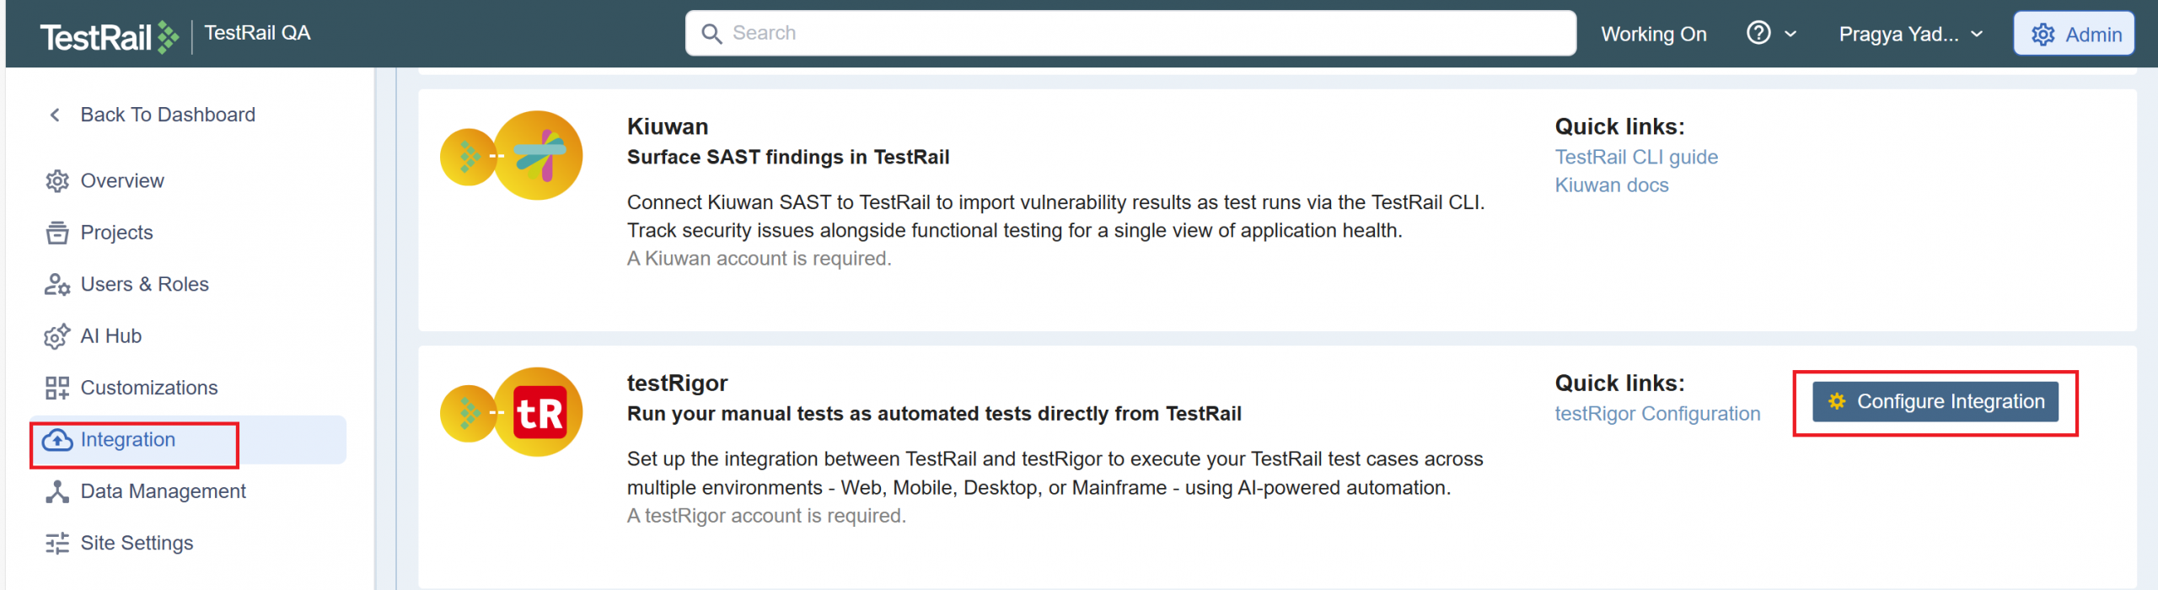Select Site Settings in the sidebar
This screenshot has height=590, width=2158.
tap(137, 543)
